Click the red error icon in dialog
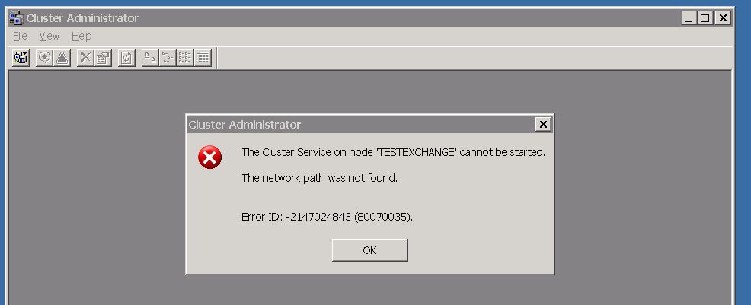751x305 pixels. (209, 157)
